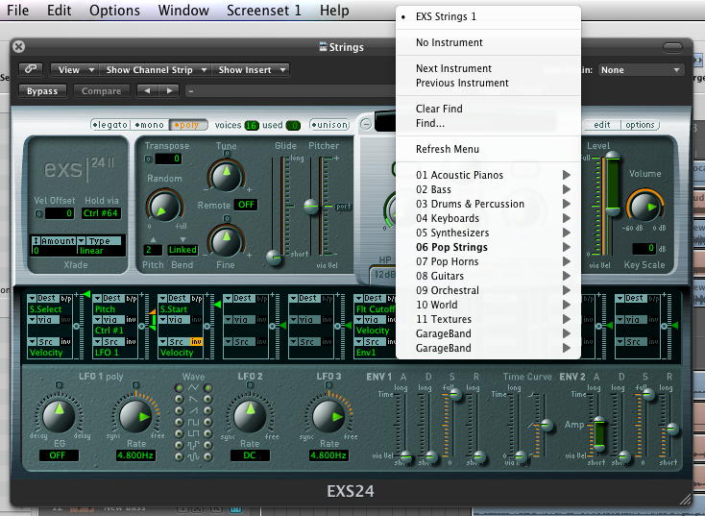Viewport: 705px width, 516px height.
Task: Open the Xfade Type menu
Action: pyautogui.click(x=99, y=241)
